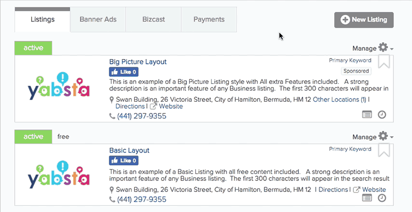412x212 pixels.
Task: Go to the Payments tab
Action: tap(209, 20)
